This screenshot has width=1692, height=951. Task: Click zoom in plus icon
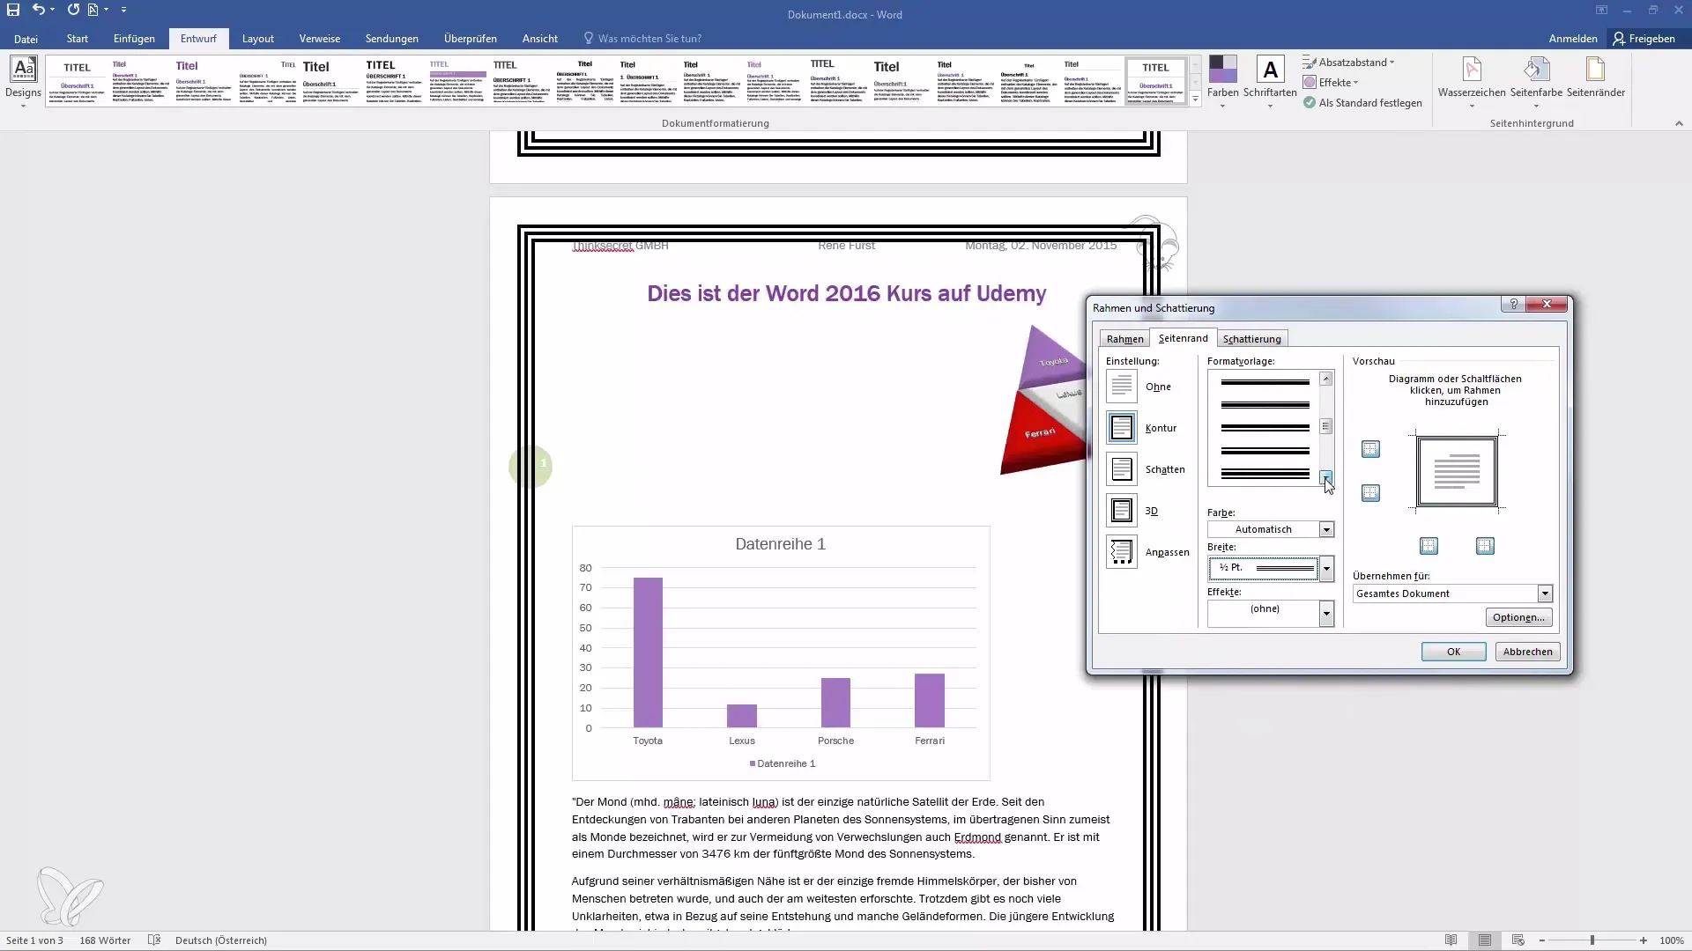point(1643,940)
